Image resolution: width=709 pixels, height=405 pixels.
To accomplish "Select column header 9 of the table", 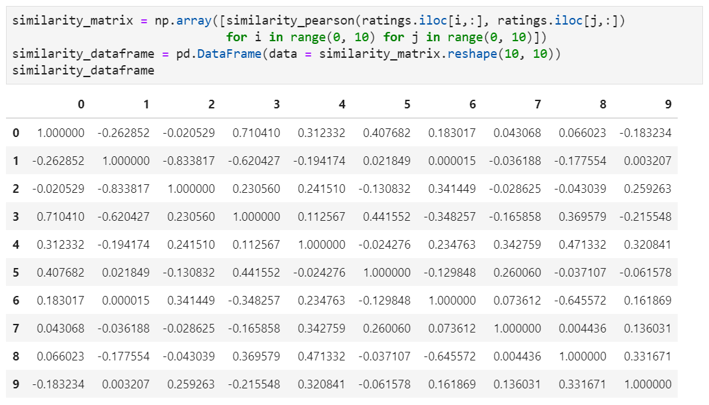I will coord(668,104).
